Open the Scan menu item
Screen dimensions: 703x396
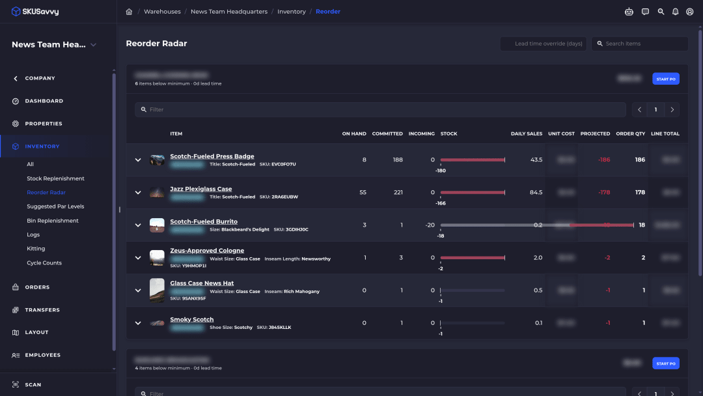tap(33, 384)
